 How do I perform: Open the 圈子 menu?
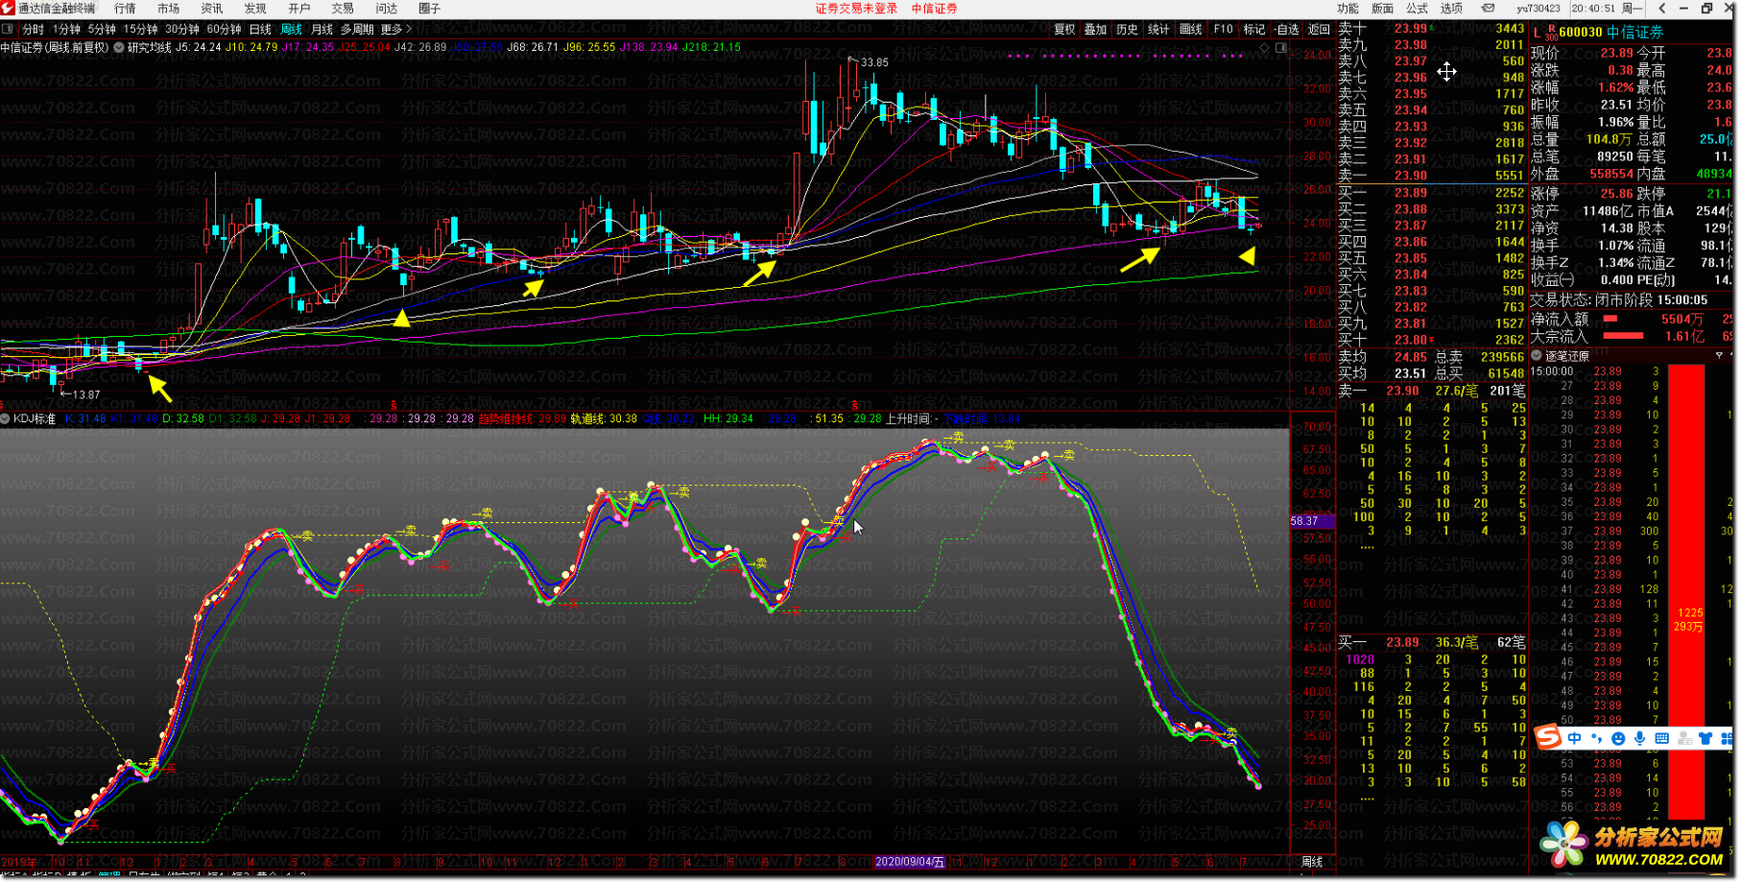click(x=430, y=8)
